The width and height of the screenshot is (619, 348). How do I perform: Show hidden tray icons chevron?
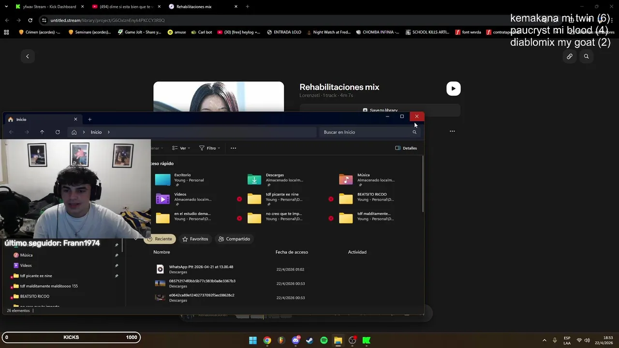(544, 340)
